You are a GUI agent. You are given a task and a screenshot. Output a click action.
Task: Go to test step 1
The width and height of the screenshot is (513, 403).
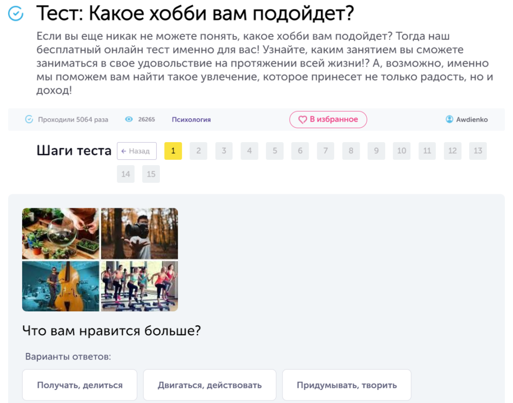click(x=173, y=151)
